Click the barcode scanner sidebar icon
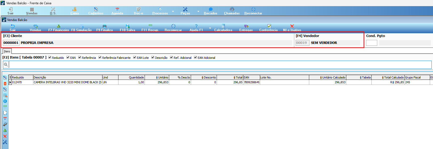Image resolution: width=433 pixels, height=149 pixels. [5, 125]
